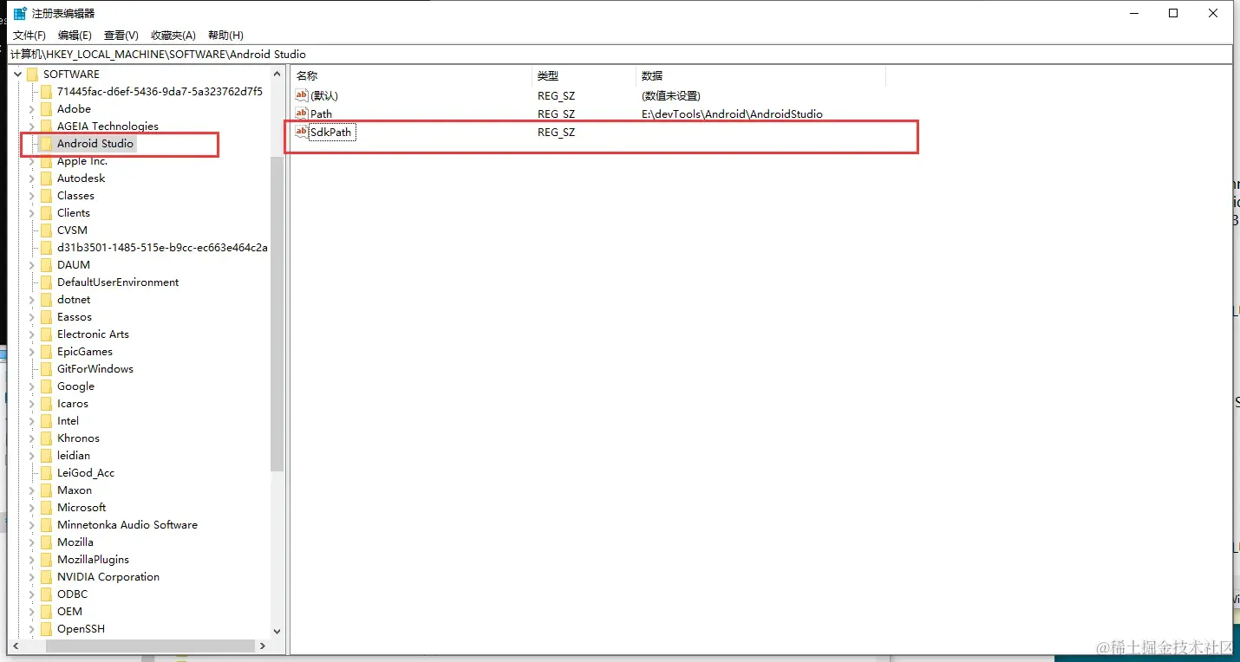
Task: Click the CVSM folder icon
Action: (47, 230)
